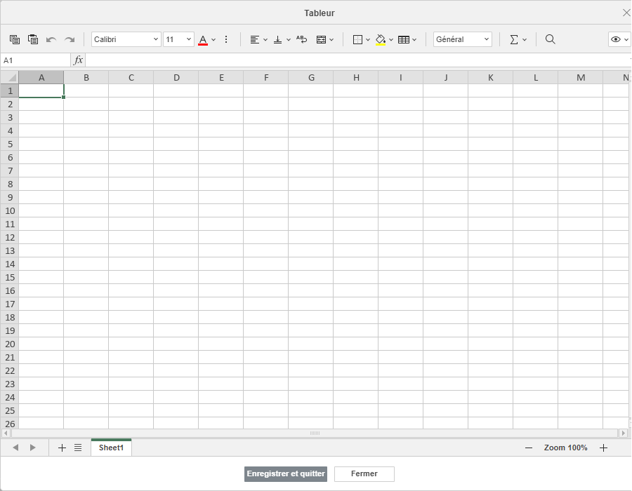Select the Copy icon

14,39
